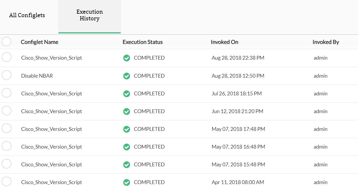Sort by the Invoked On column

pyautogui.click(x=225, y=42)
